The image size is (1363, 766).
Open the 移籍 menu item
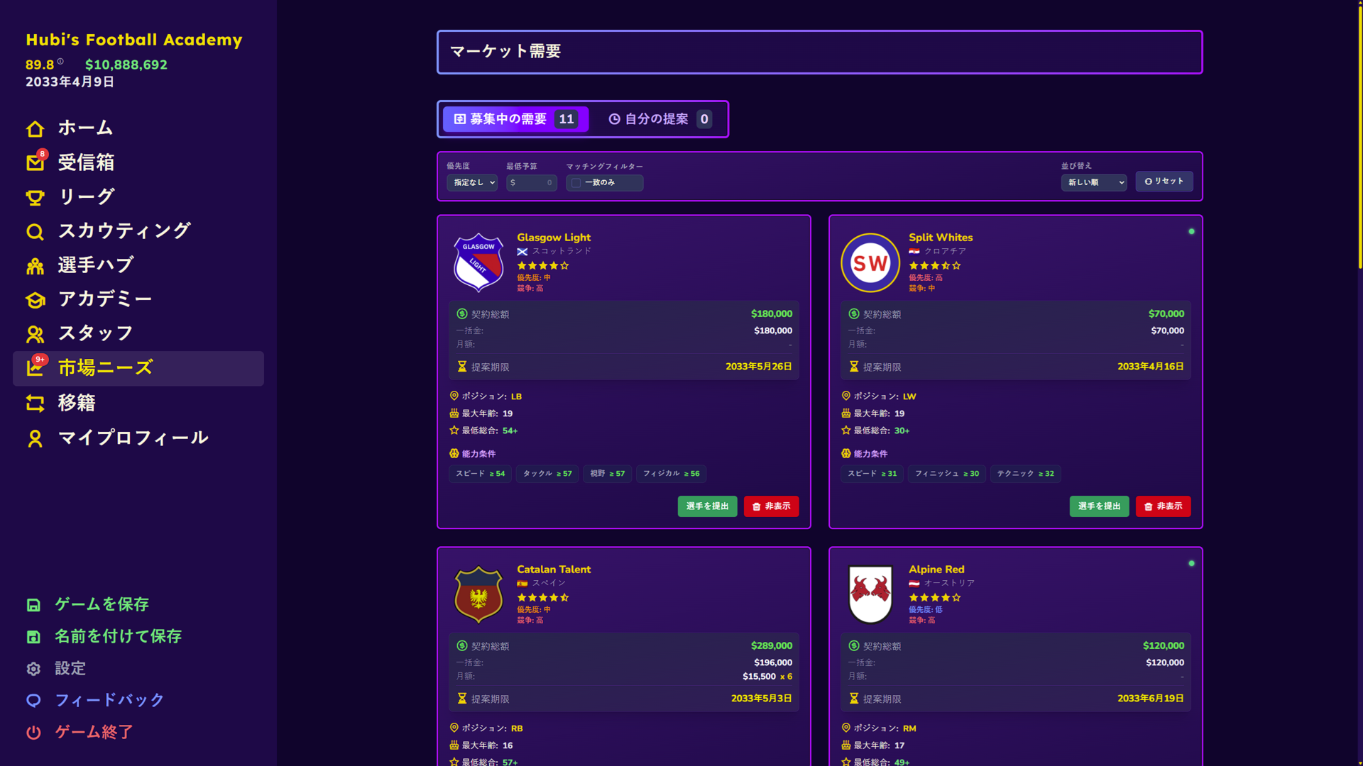pos(138,403)
